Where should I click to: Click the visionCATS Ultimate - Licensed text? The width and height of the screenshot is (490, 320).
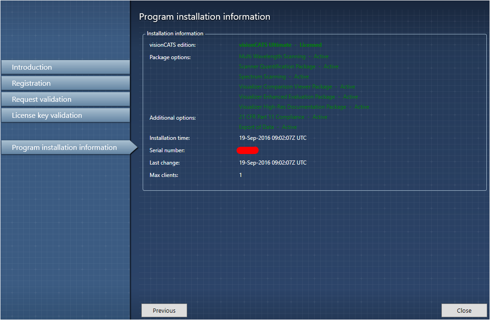click(x=280, y=45)
